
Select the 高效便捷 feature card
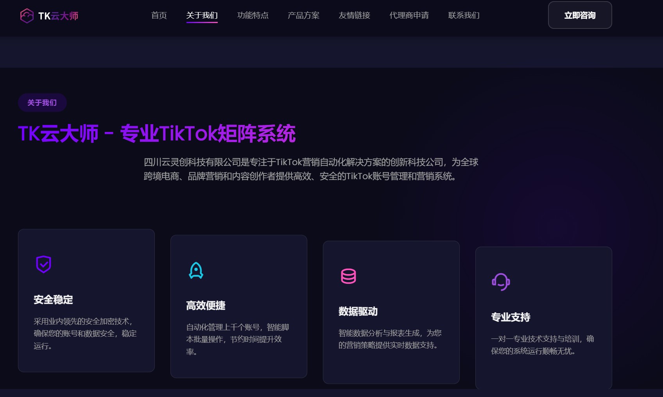click(238, 306)
